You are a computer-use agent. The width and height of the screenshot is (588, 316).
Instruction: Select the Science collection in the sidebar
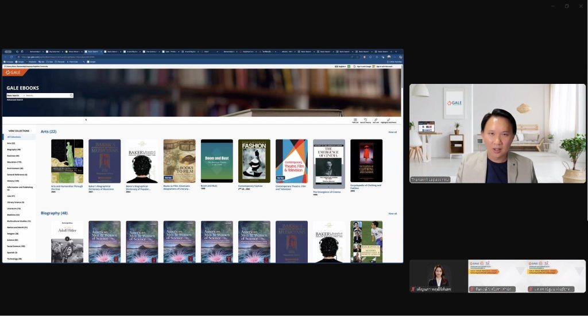(x=13, y=240)
